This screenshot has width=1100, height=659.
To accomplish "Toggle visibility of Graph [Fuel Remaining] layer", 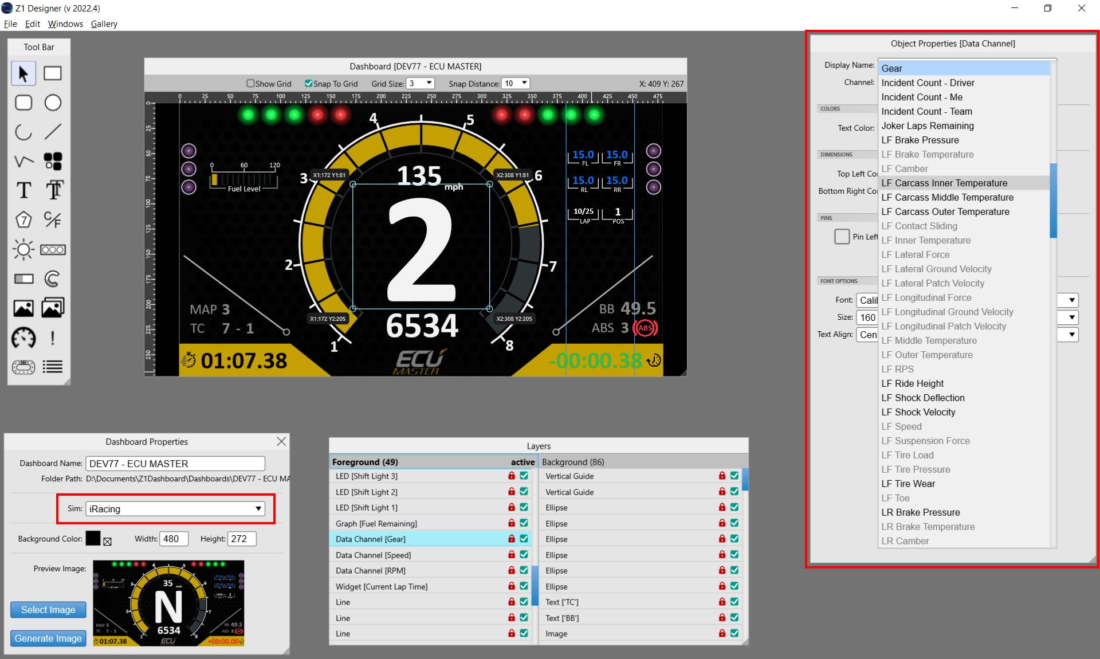I will pyautogui.click(x=524, y=523).
